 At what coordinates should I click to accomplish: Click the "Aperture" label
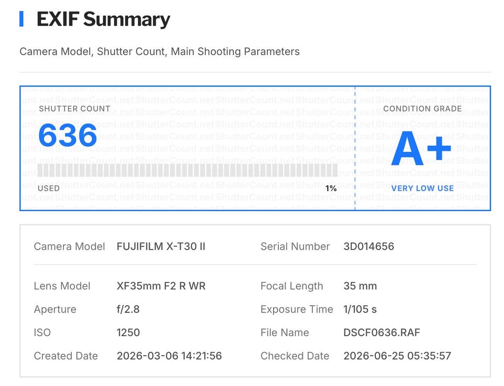coord(55,309)
